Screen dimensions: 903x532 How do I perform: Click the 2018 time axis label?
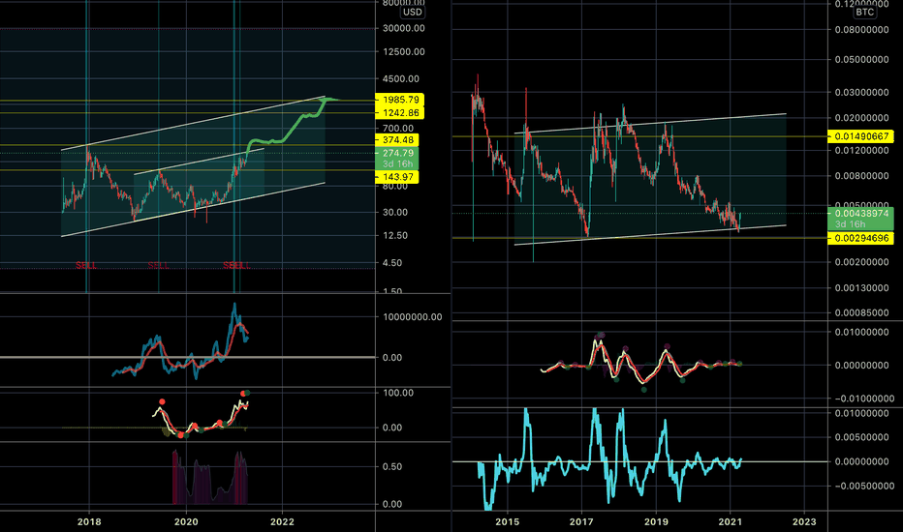click(89, 521)
